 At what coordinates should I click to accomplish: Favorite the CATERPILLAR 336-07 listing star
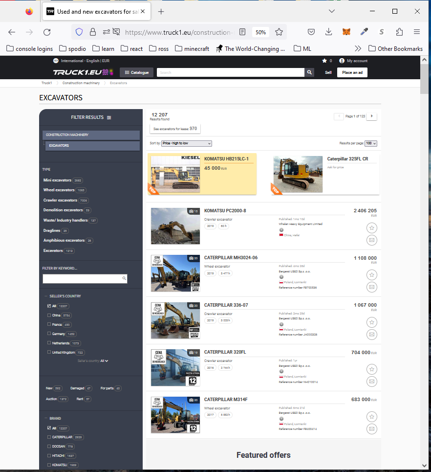[x=372, y=322]
